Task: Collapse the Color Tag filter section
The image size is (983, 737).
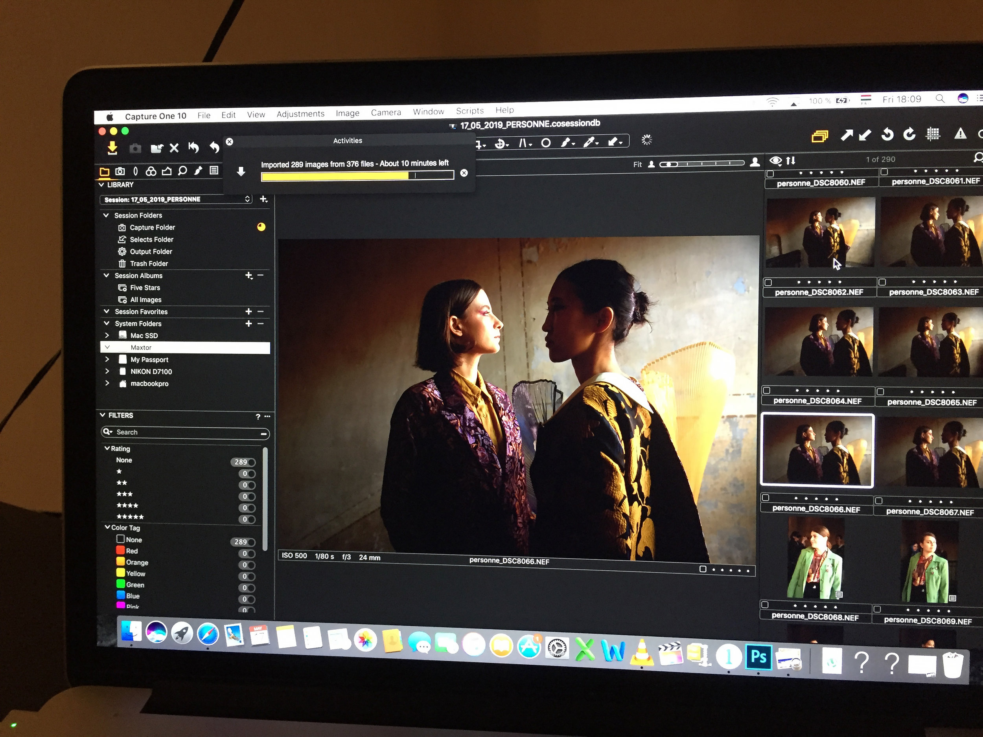Action: [x=107, y=527]
